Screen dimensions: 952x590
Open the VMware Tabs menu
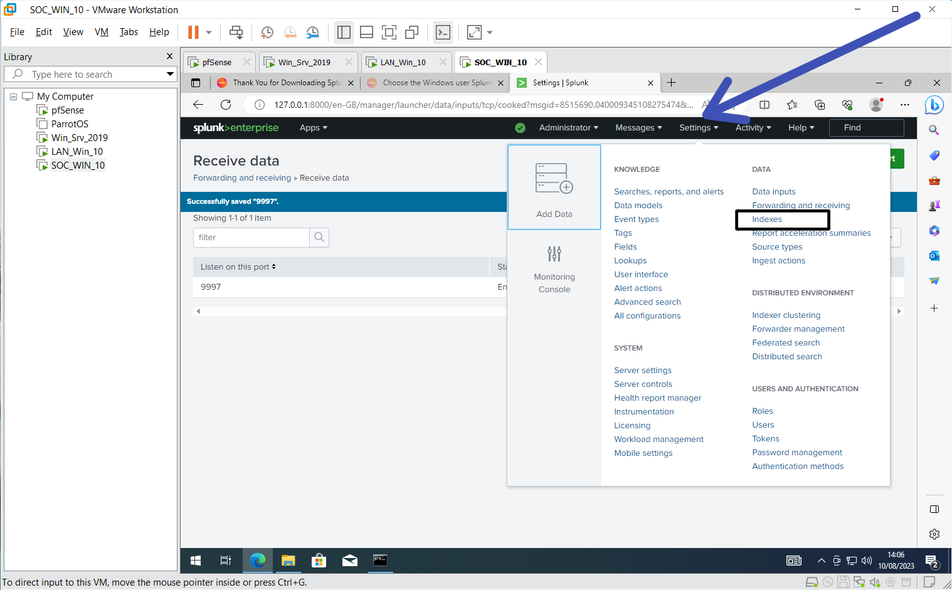point(129,32)
